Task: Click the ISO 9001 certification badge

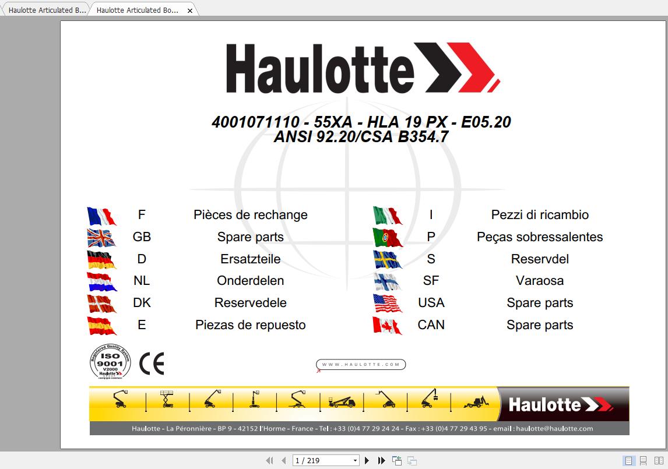Action: click(110, 362)
